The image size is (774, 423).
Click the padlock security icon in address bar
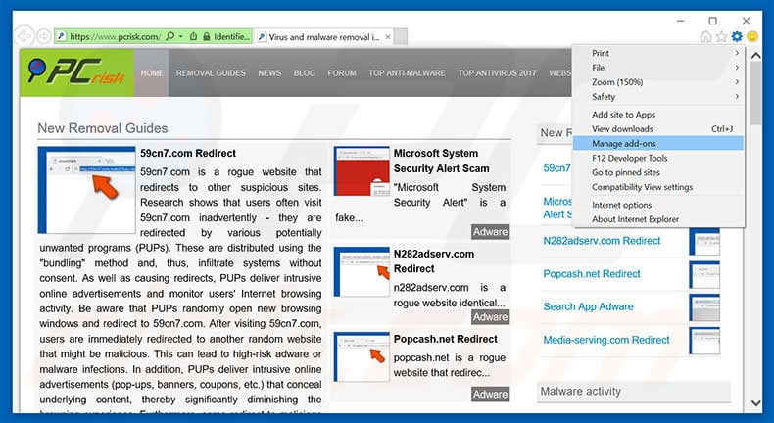tap(207, 36)
